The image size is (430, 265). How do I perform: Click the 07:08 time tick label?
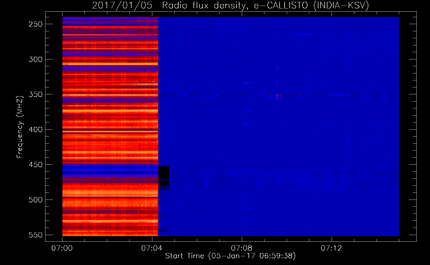click(242, 248)
